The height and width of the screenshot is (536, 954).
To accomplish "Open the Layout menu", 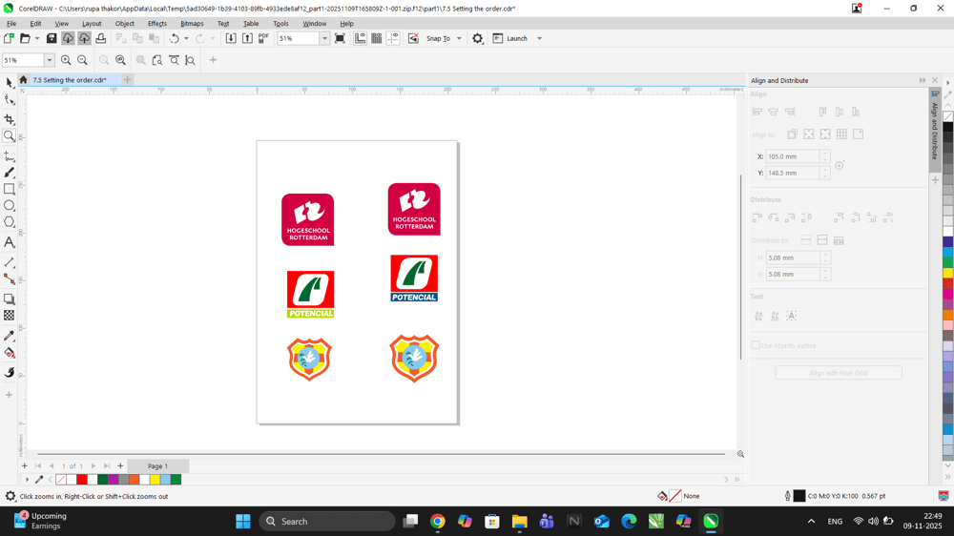I will (92, 23).
